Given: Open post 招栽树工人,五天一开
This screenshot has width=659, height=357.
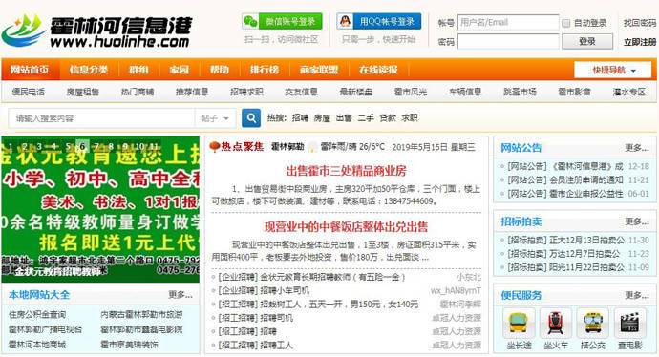Looking at the screenshot, I should tap(339, 304).
